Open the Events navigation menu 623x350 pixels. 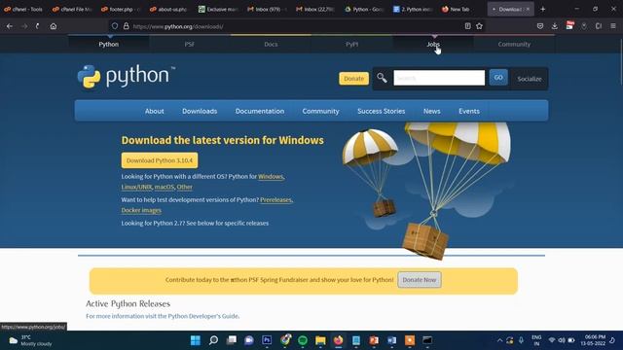(x=469, y=111)
